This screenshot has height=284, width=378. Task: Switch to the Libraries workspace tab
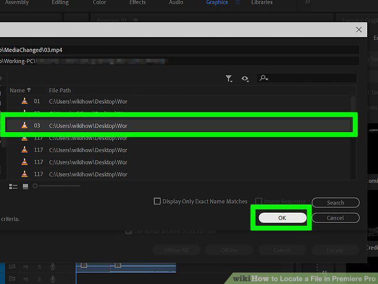[262, 3]
